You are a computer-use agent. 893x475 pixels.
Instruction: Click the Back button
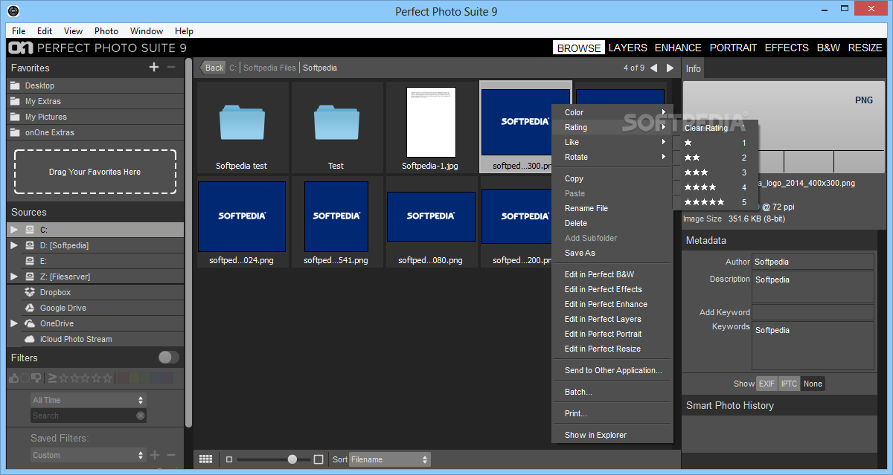213,68
